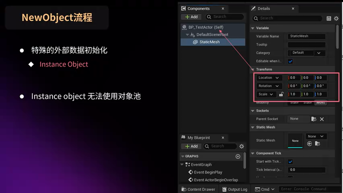Click the display filter grid icon in Details

[329, 18]
